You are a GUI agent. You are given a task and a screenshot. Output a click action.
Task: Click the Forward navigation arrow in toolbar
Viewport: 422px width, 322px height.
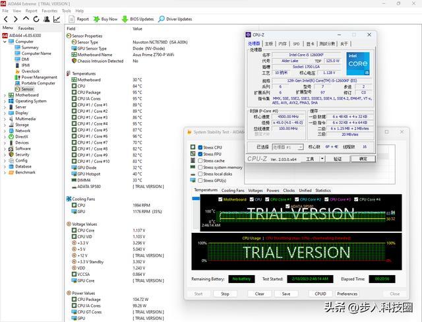[16, 19]
